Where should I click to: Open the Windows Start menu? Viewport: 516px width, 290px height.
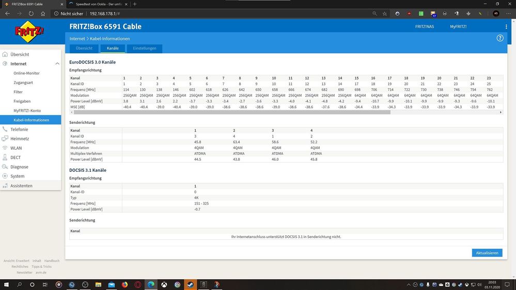[x=6, y=284]
